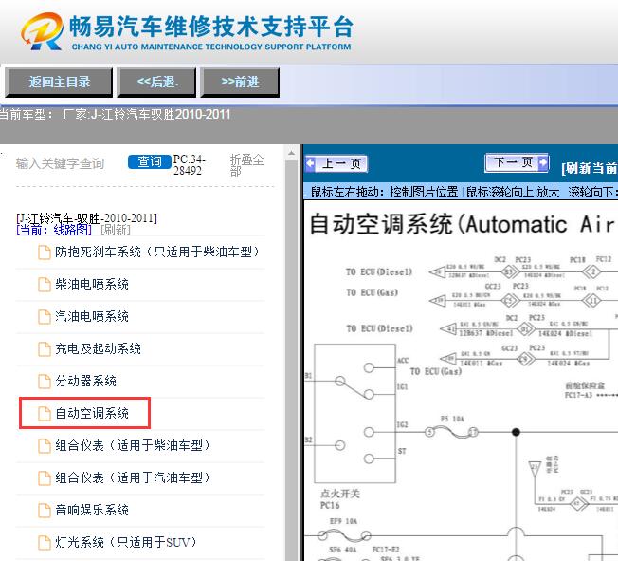Click the 自动空调系统 diagram title
This screenshot has width=618, height=561.
462,224
